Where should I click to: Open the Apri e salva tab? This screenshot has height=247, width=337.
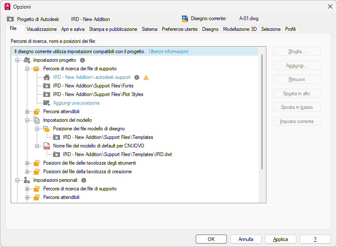(x=73, y=29)
